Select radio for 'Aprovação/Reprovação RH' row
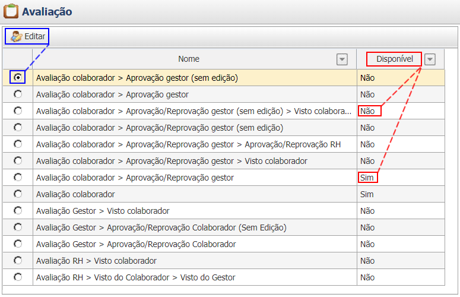Viewport: 460px width, 297px height. coord(18,144)
